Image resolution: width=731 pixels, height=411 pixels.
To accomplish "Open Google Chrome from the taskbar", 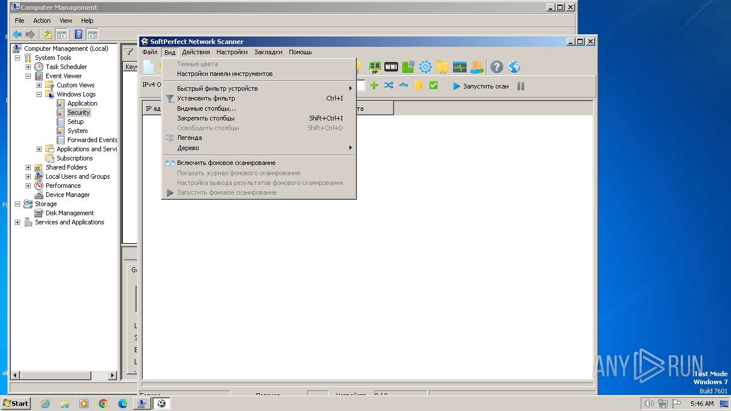I will [103, 404].
